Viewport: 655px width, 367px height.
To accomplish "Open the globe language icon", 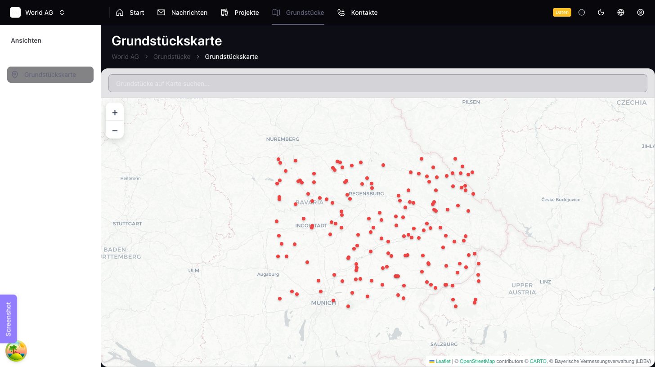I will point(621,12).
